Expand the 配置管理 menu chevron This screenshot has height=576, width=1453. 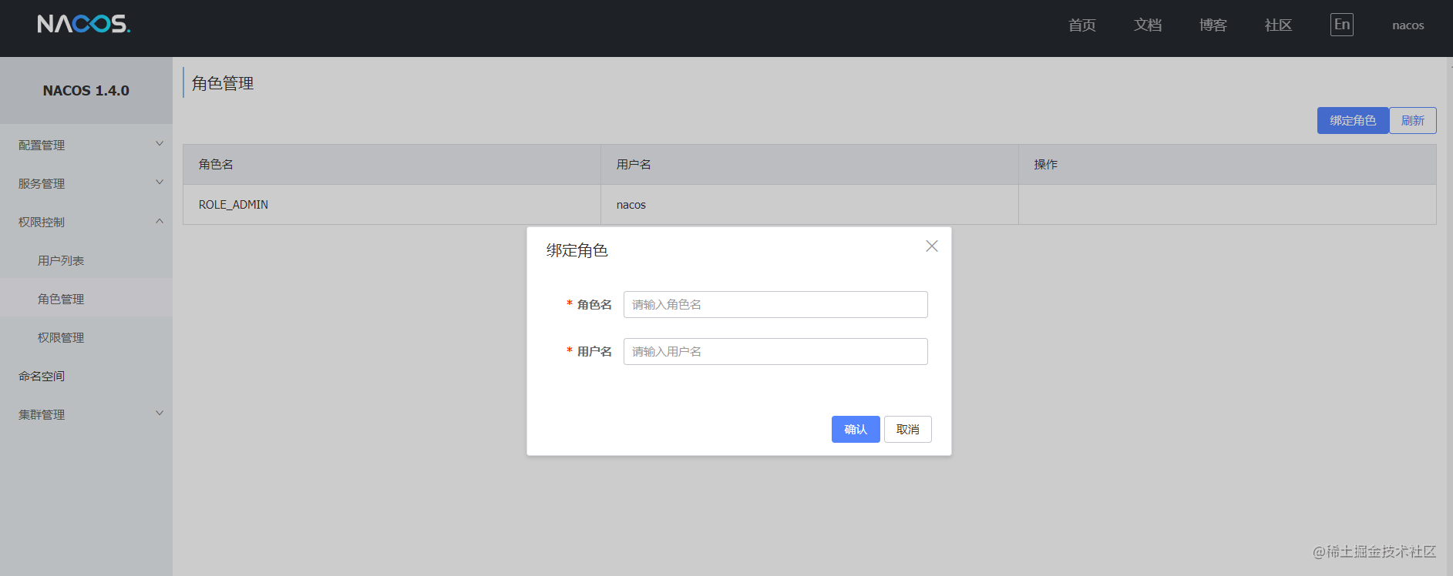pyautogui.click(x=160, y=144)
